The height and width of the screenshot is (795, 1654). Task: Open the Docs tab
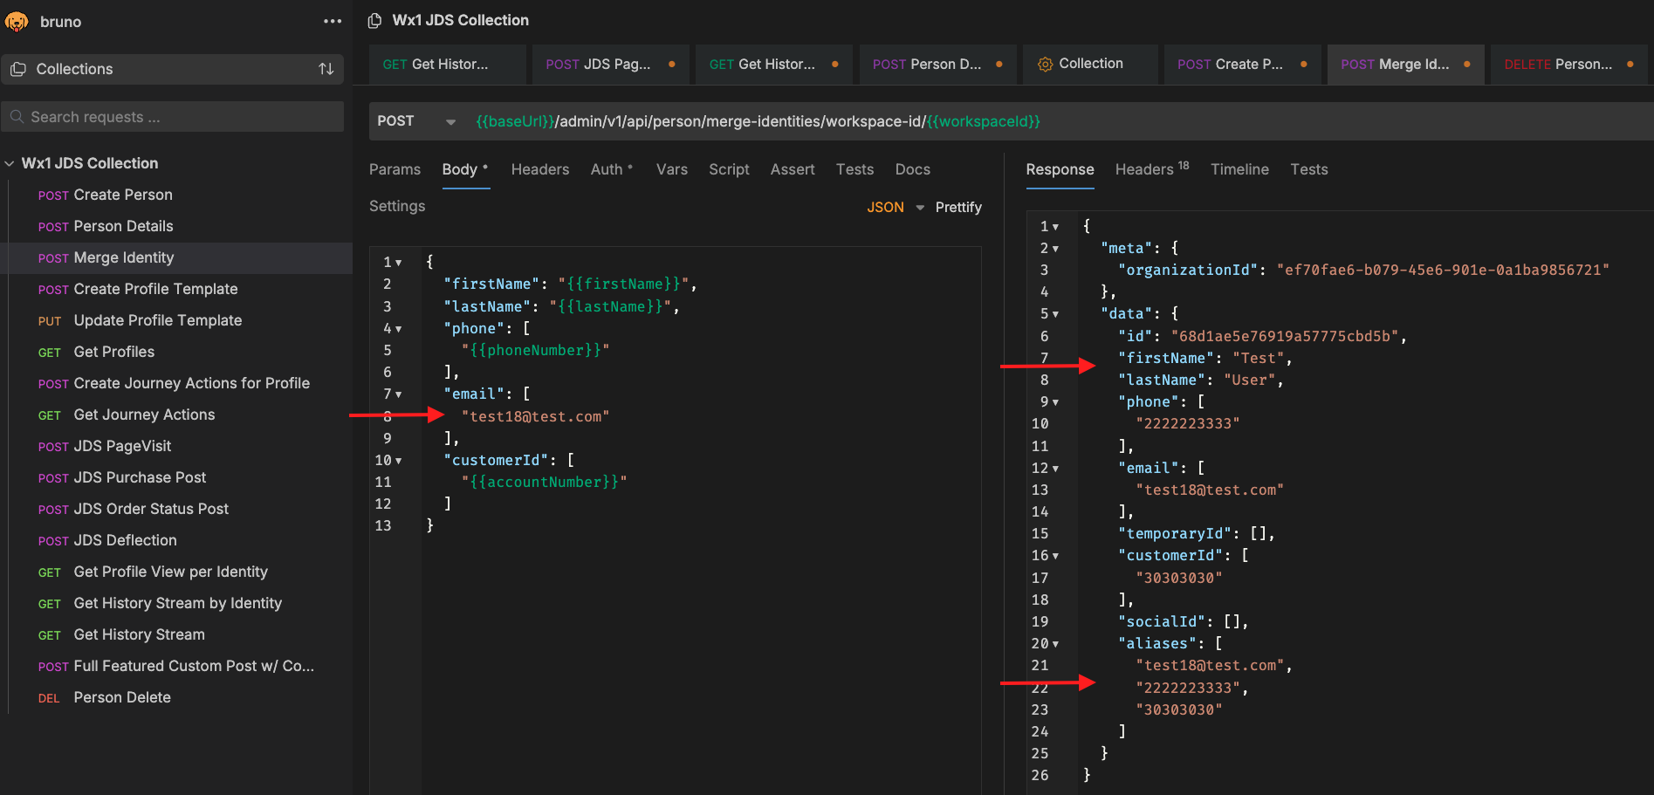point(913,169)
